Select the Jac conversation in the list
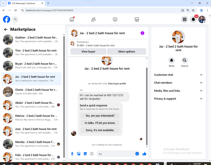Viewport: 211px width, 165px height. [31, 78]
